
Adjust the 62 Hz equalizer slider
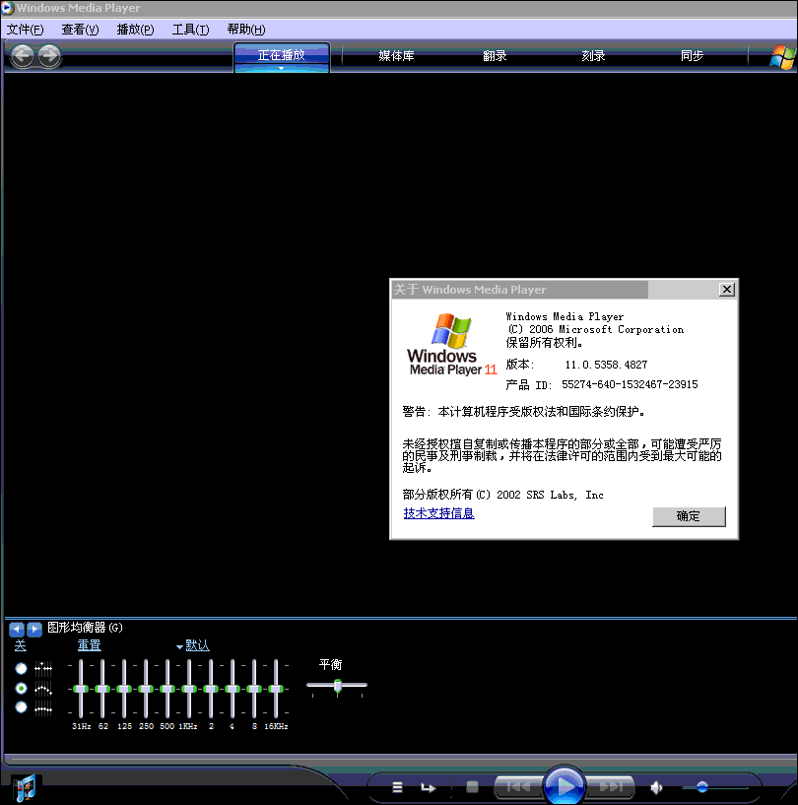coord(102,689)
